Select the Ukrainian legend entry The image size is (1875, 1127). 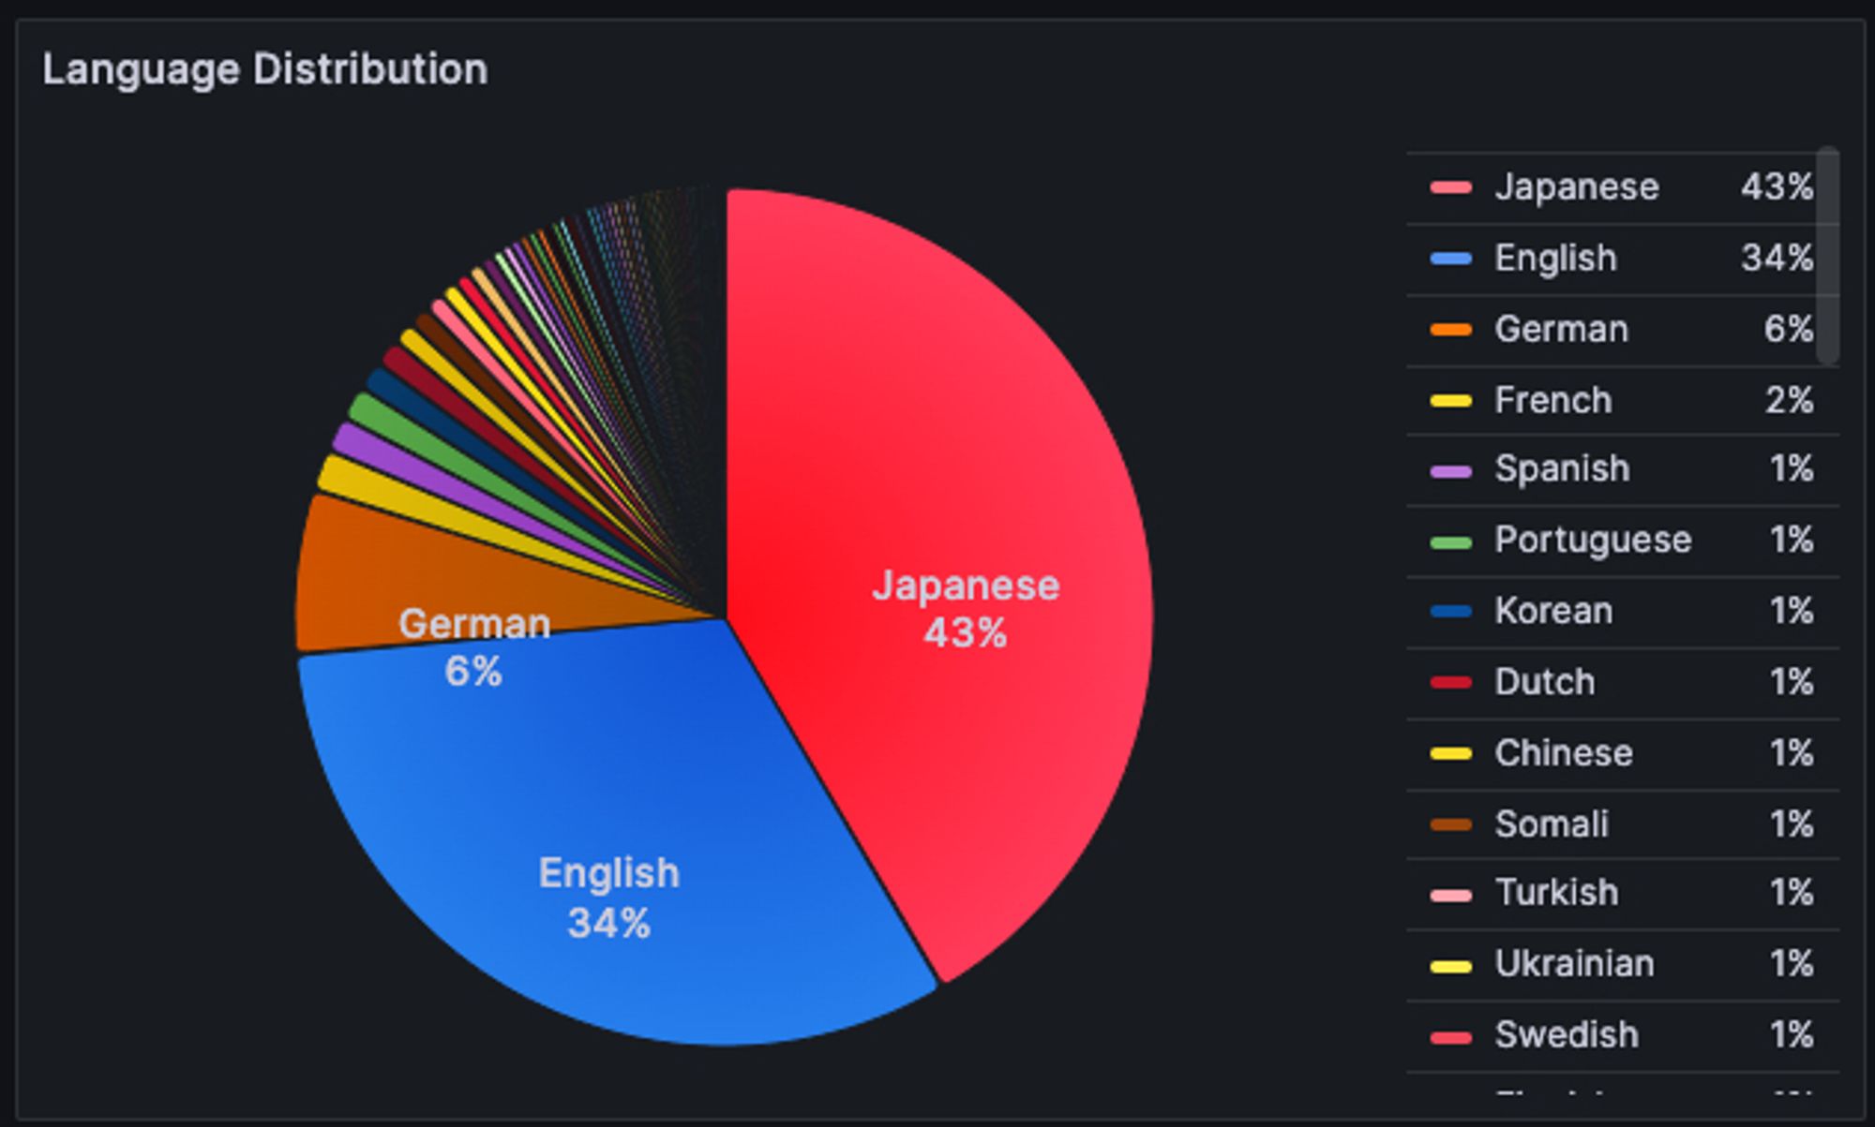1573,964
